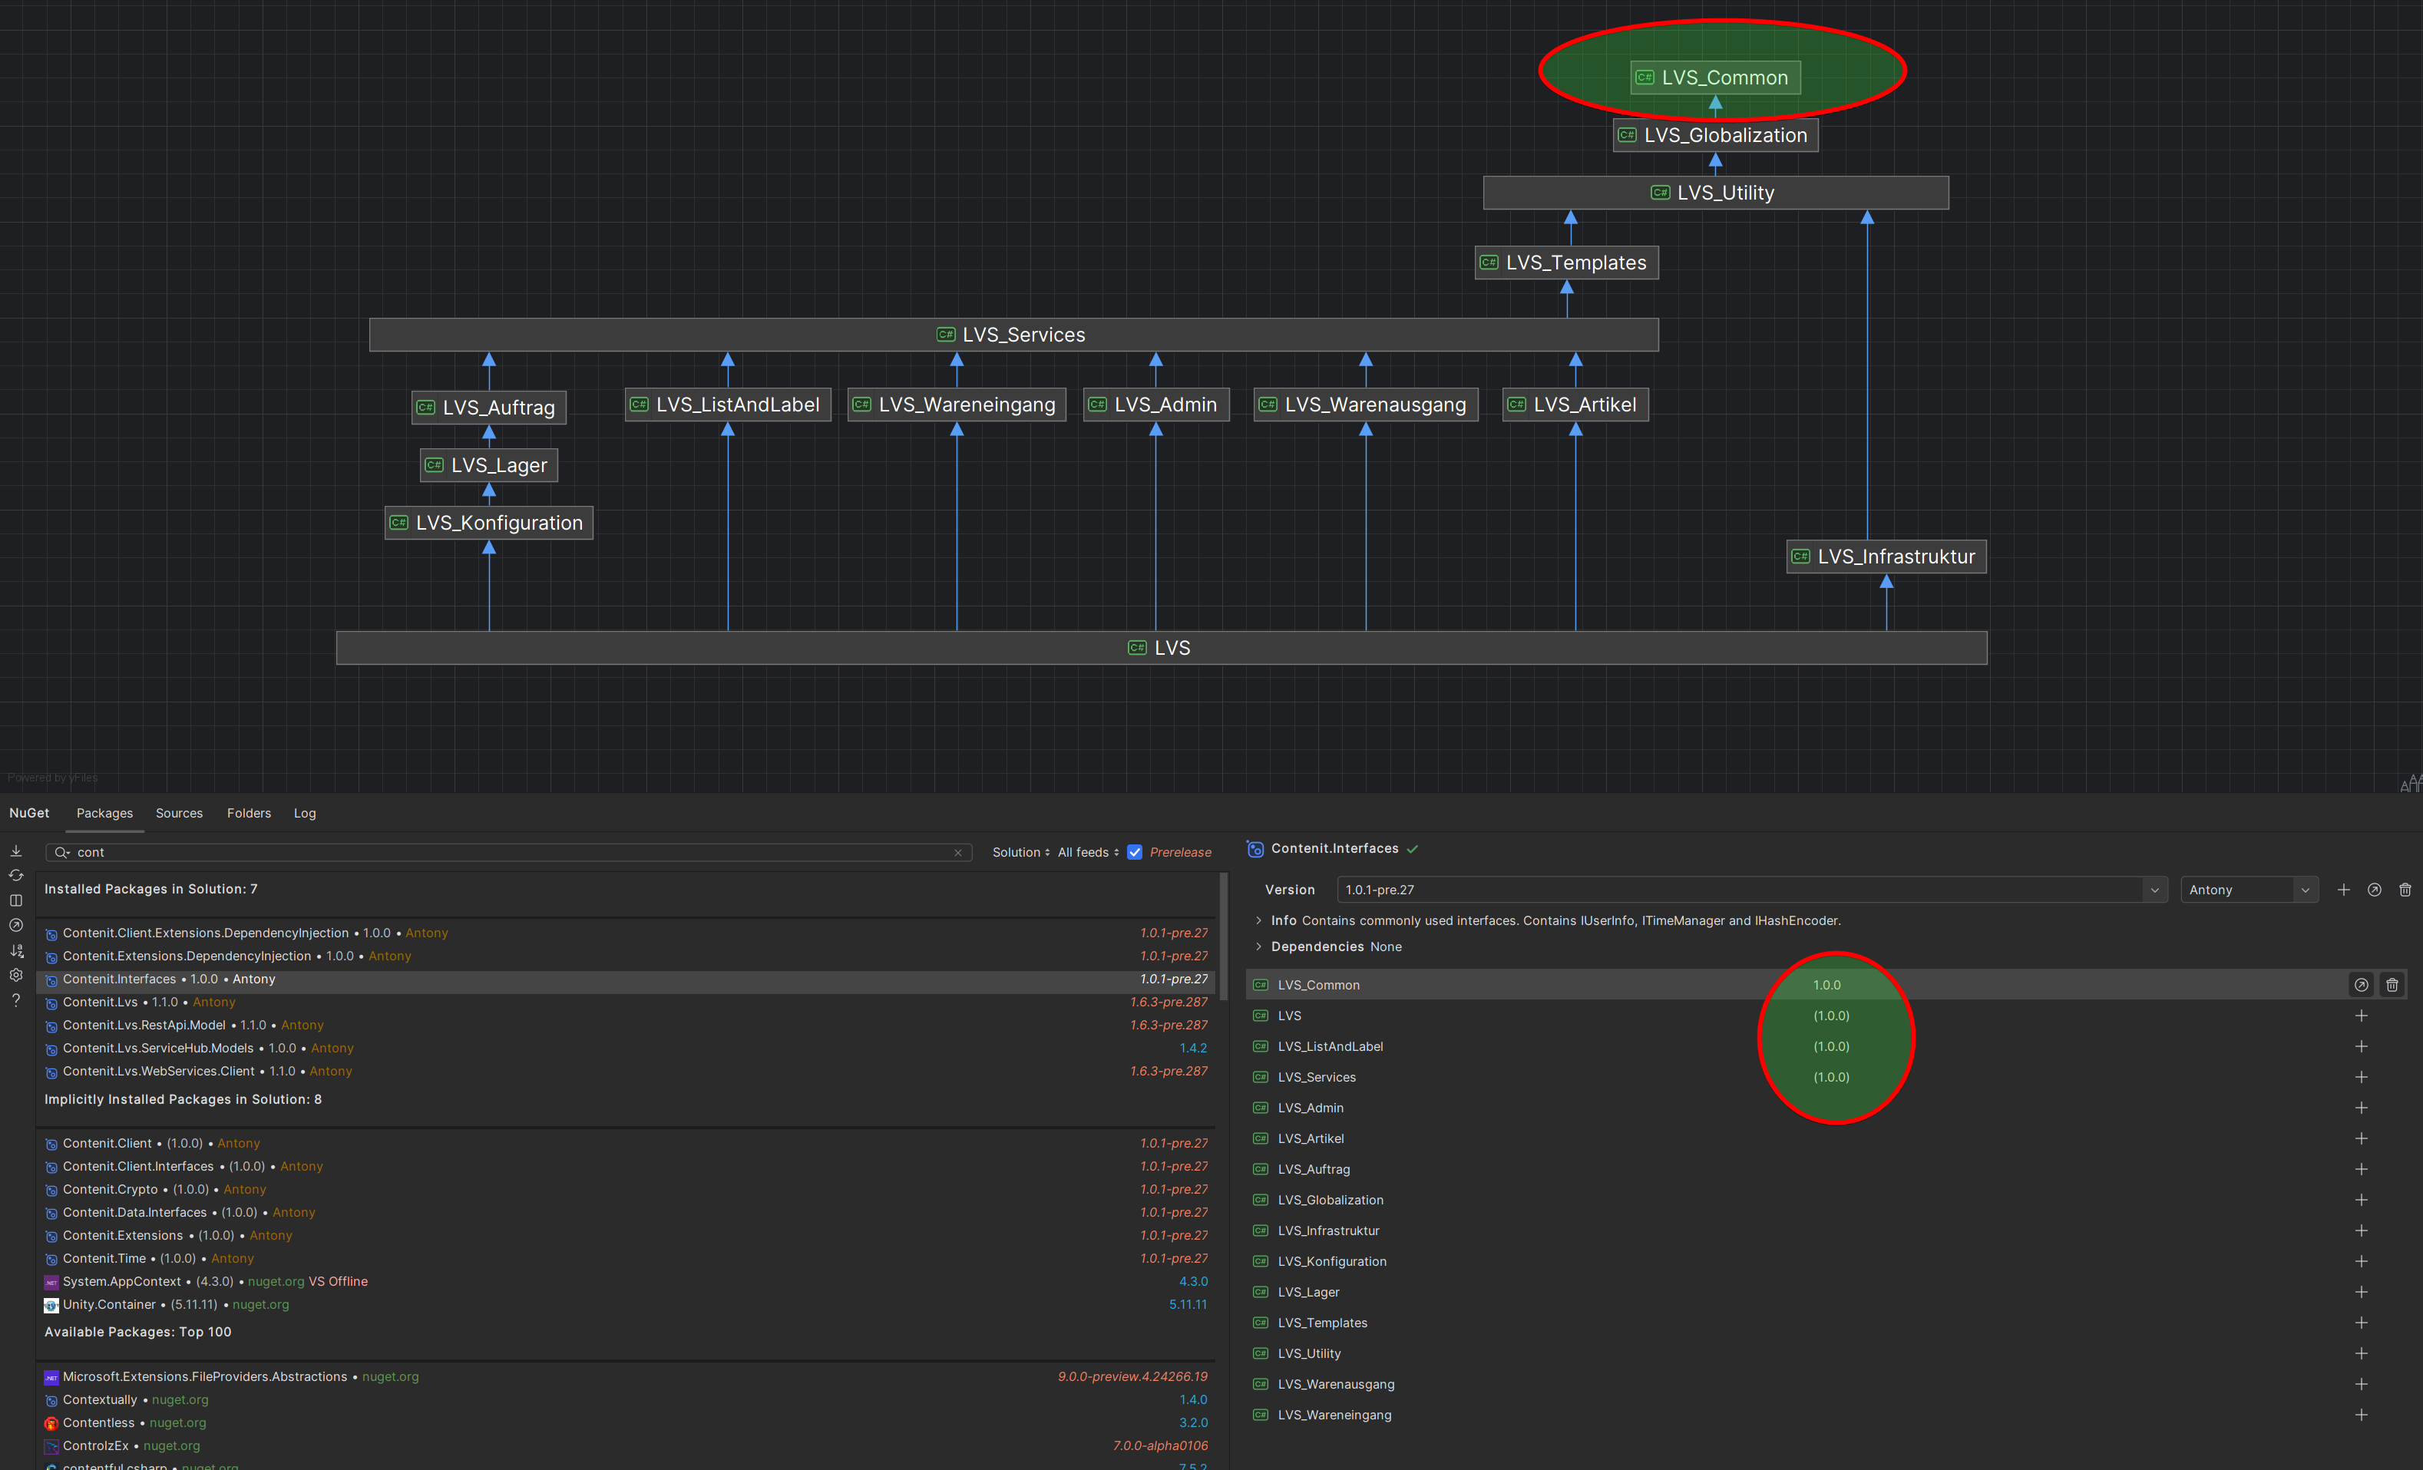Viewport: 2423px width, 1470px height.
Task: Clear the search field with X button
Action: (x=958, y=853)
